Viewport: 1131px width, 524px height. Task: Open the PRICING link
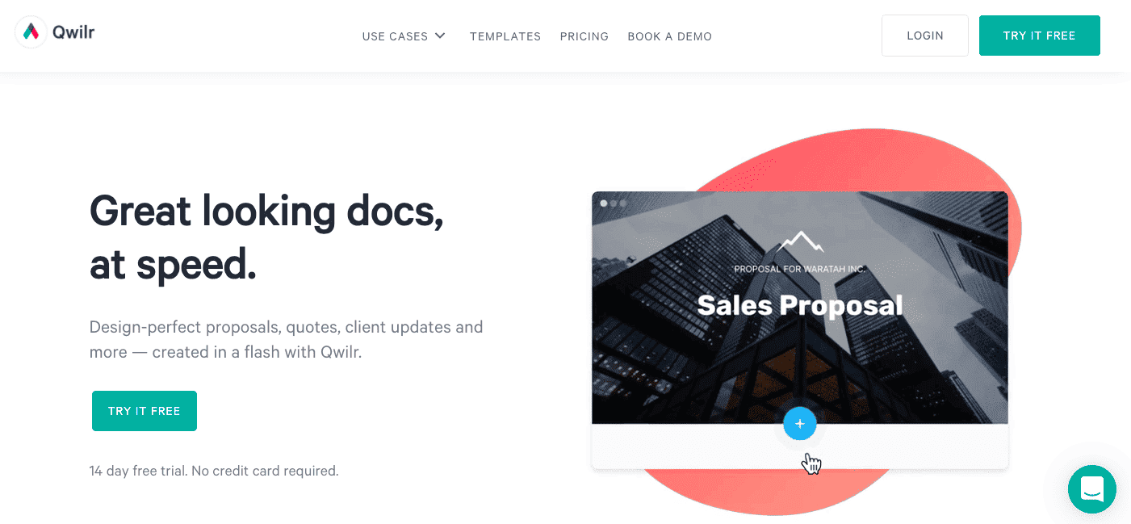tap(584, 36)
